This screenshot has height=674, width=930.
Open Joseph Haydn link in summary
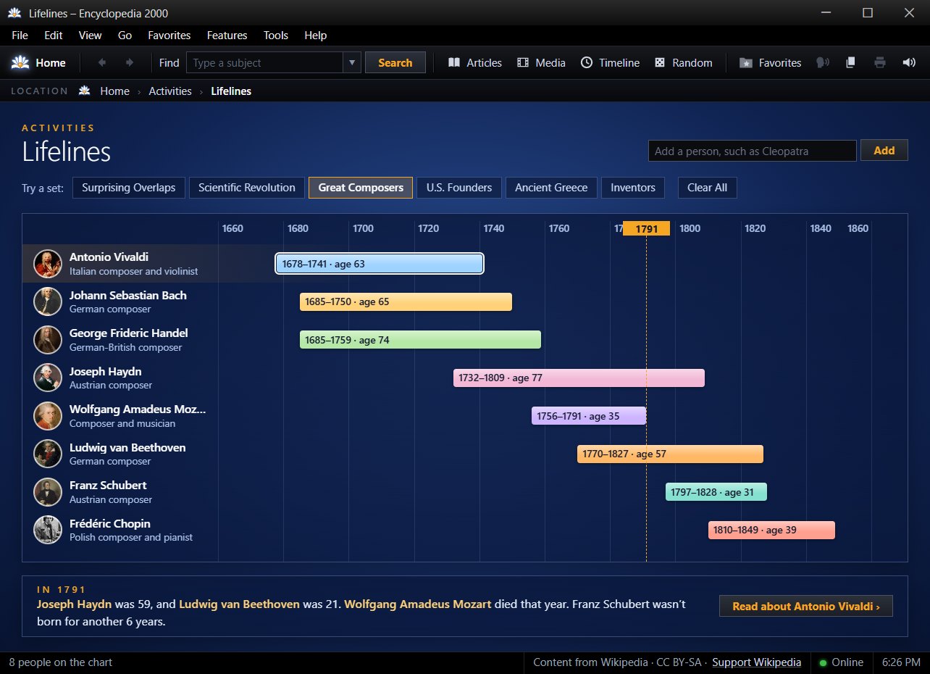tap(75, 604)
